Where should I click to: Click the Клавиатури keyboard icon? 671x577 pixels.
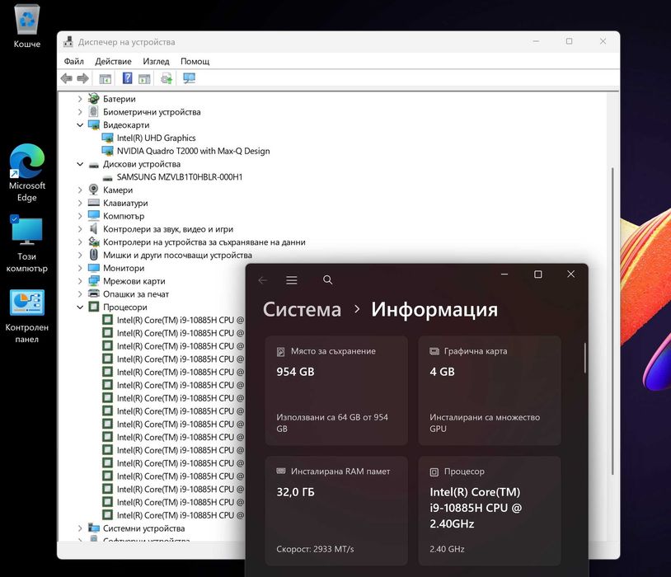(x=94, y=203)
